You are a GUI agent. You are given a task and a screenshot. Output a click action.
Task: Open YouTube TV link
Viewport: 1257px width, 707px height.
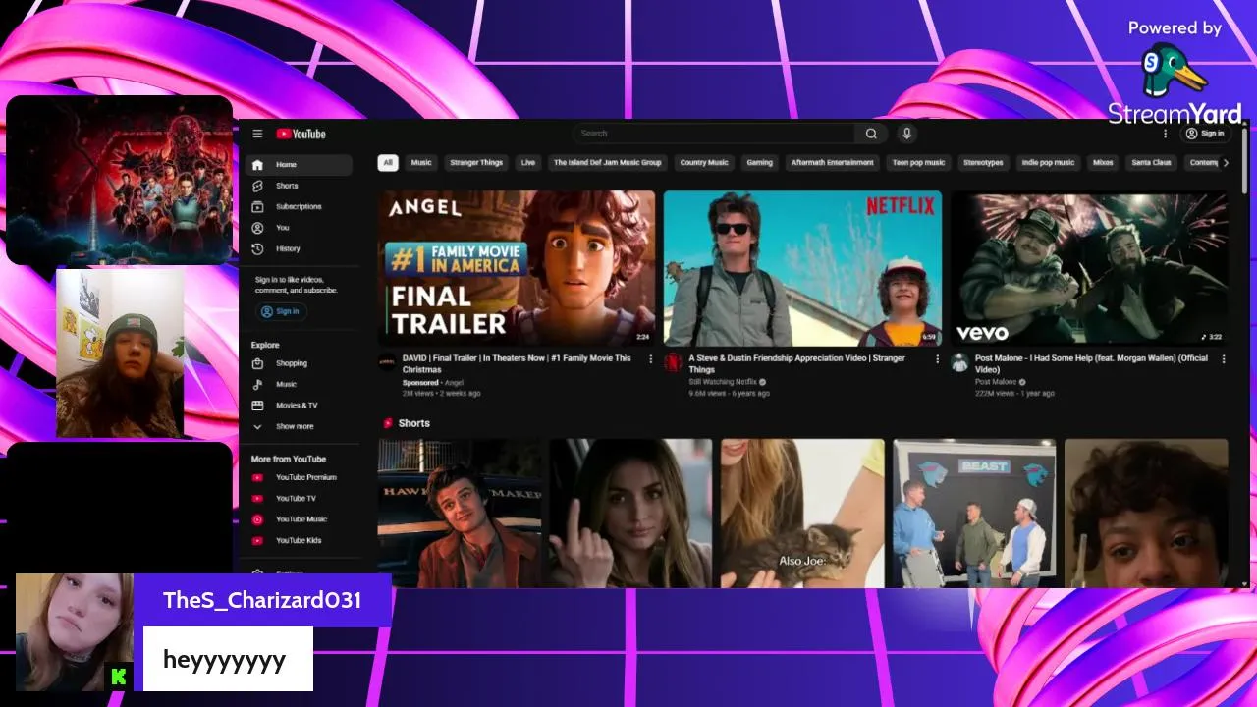[299, 499]
